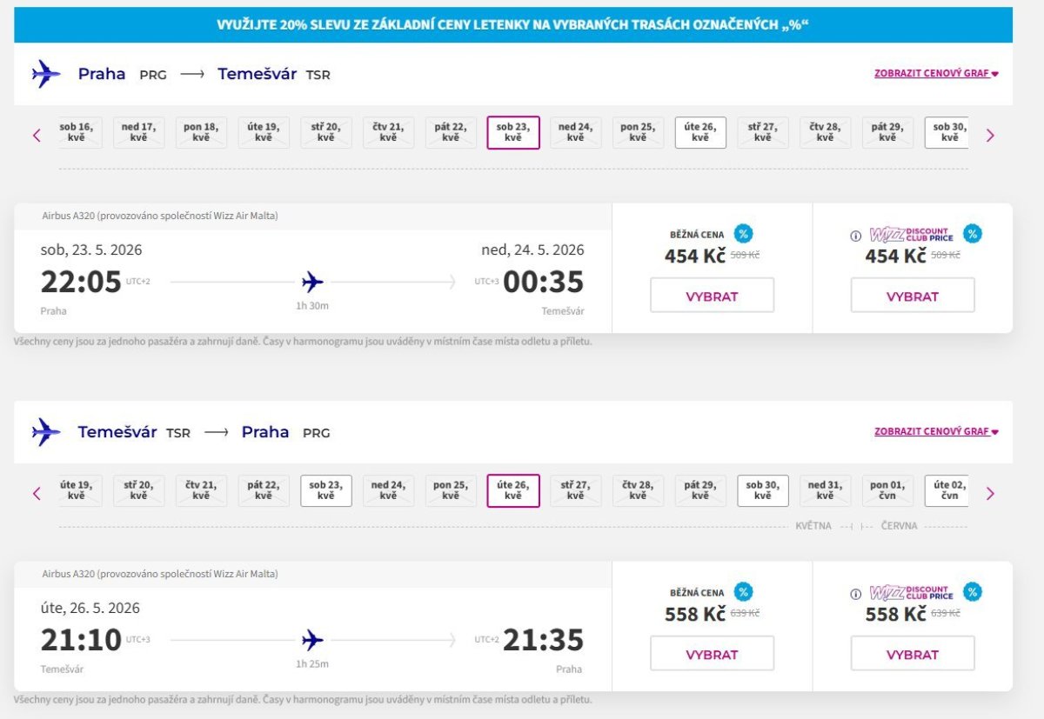Choose return regular price 558 Kč with Vybrat
The width and height of the screenshot is (1044, 719).
point(712,654)
